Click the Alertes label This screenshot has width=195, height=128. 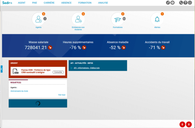[x=157, y=27]
